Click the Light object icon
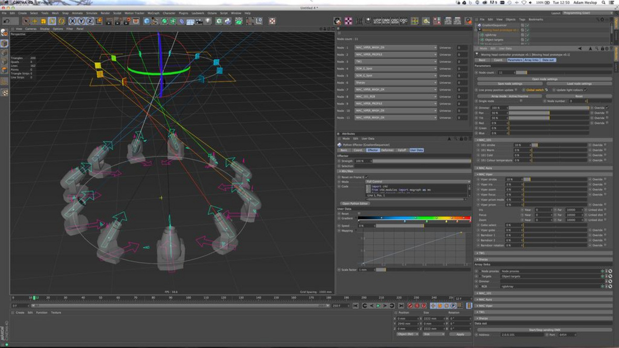Image resolution: width=619 pixels, height=348 pixels. click(x=208, y=21)
